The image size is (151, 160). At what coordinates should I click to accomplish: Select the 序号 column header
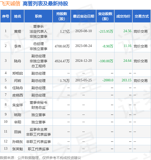pyautogui.click(x=6, y=16)
